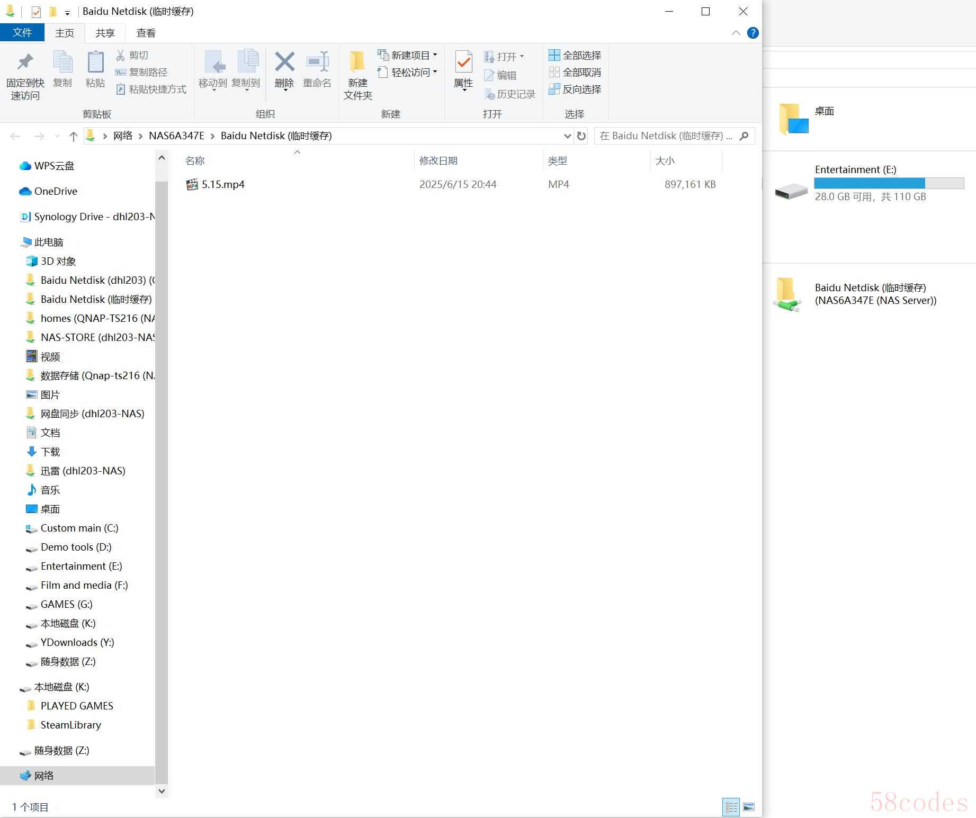Screen dimensions: 976x818
Task: Expand address bar history dropdown
Action: (x=567, y=136)
